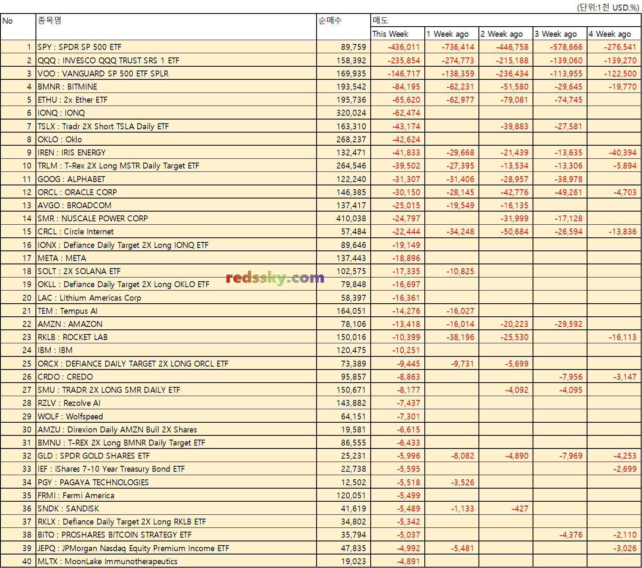This screenshot has height=568, width=642.
Task: Click 'MLTX : MoonLake Immunotherapeutics' cell
Action: pyautogui.click(x=176, y=561)
